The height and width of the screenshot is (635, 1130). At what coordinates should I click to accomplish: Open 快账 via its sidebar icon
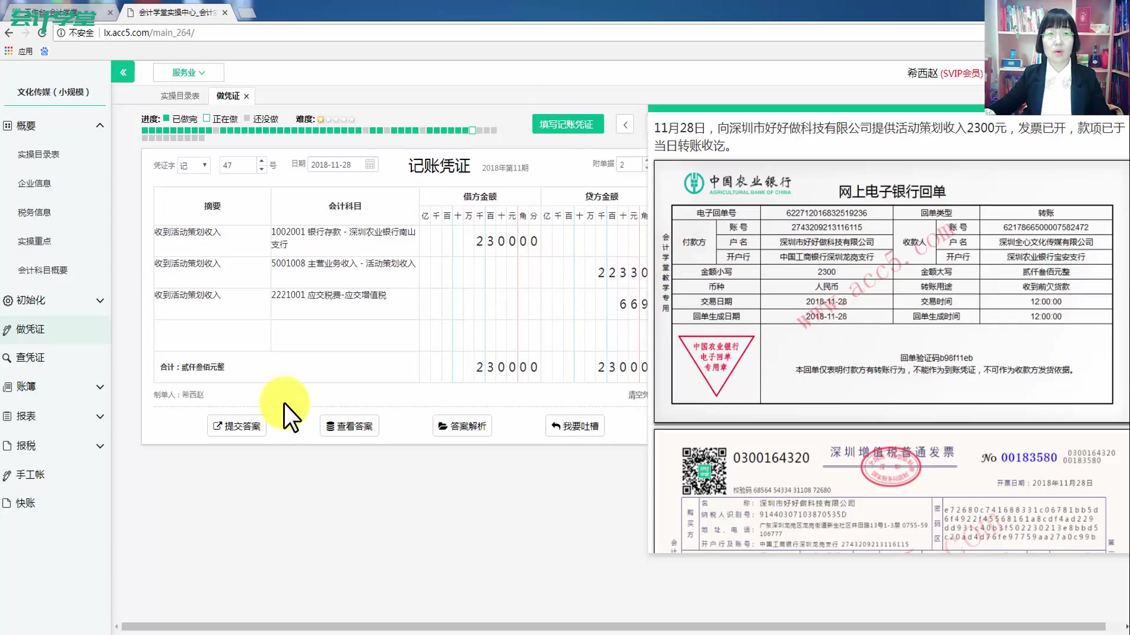coord(7,503)
